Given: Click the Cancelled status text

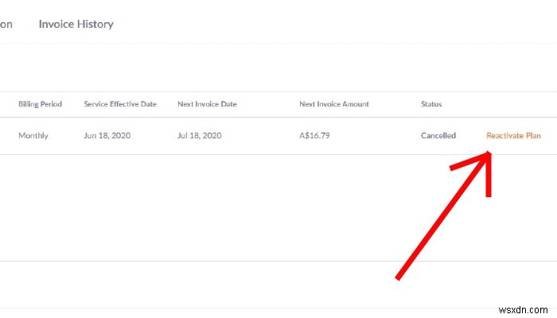Looking at the screenshot, I should (x=438, y=136).
